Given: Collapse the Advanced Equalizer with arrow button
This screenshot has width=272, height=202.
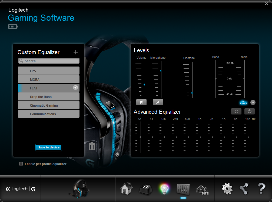Looking at the screenshot, I should 253,102.
